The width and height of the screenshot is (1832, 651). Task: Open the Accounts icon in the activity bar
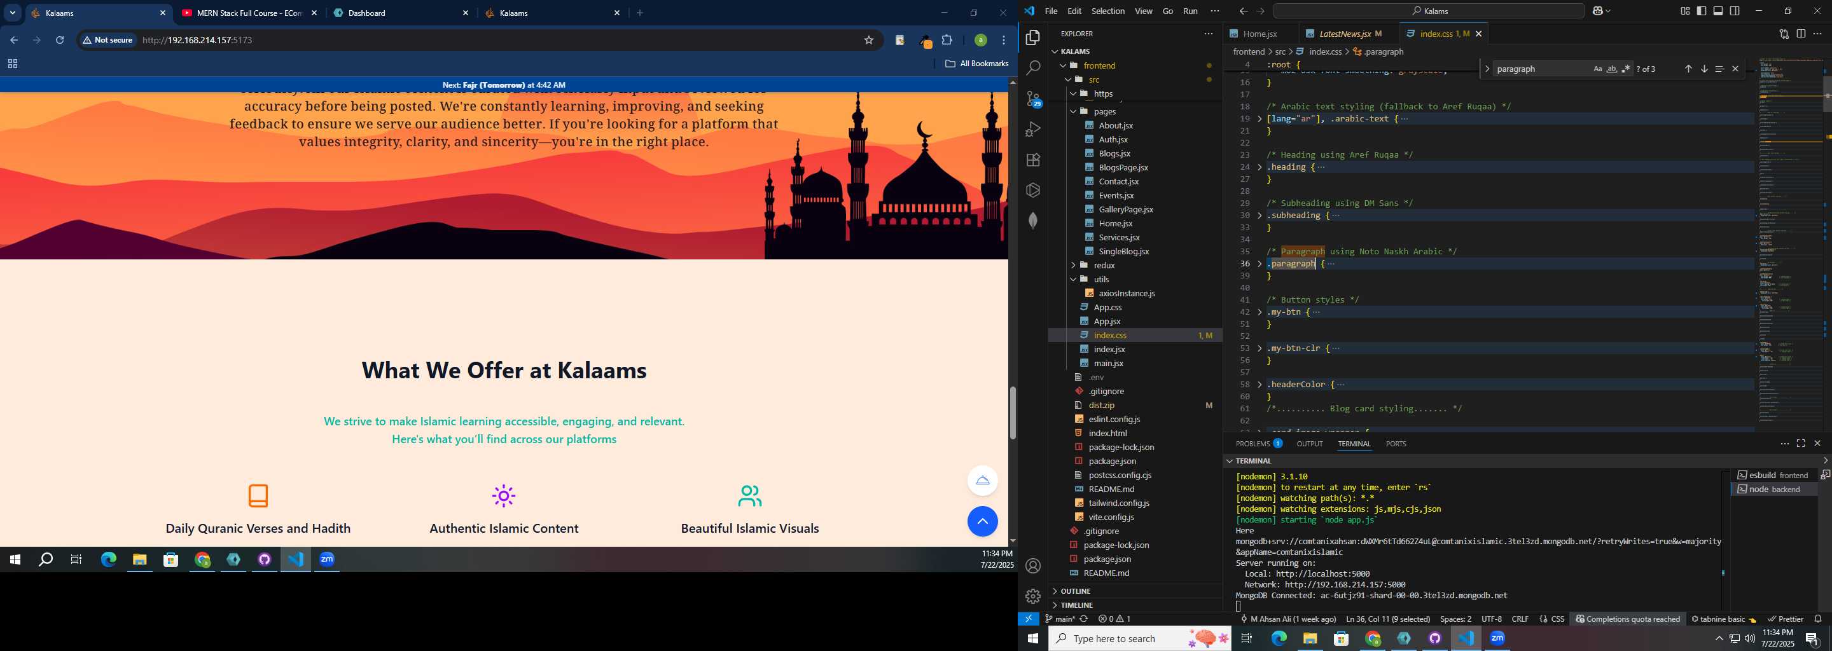click(1032, 566)
